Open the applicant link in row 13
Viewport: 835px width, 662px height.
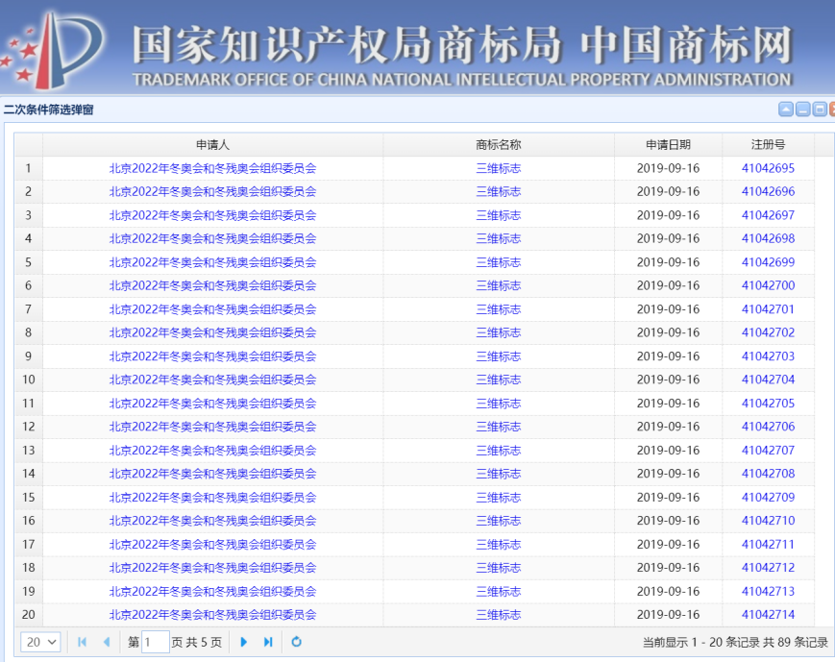[x=212, y=450]
